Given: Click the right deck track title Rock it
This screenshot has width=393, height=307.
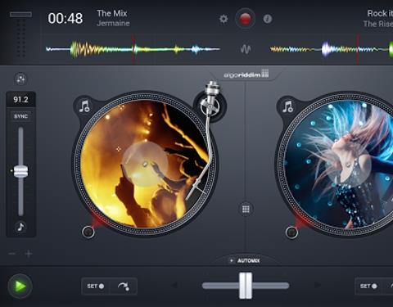Looking at the screenshot, I should click(380, 13).
